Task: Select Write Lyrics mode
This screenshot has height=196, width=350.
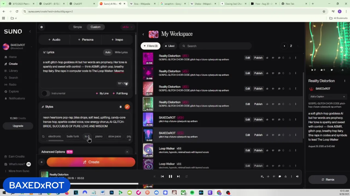Action: click(121, 52)
